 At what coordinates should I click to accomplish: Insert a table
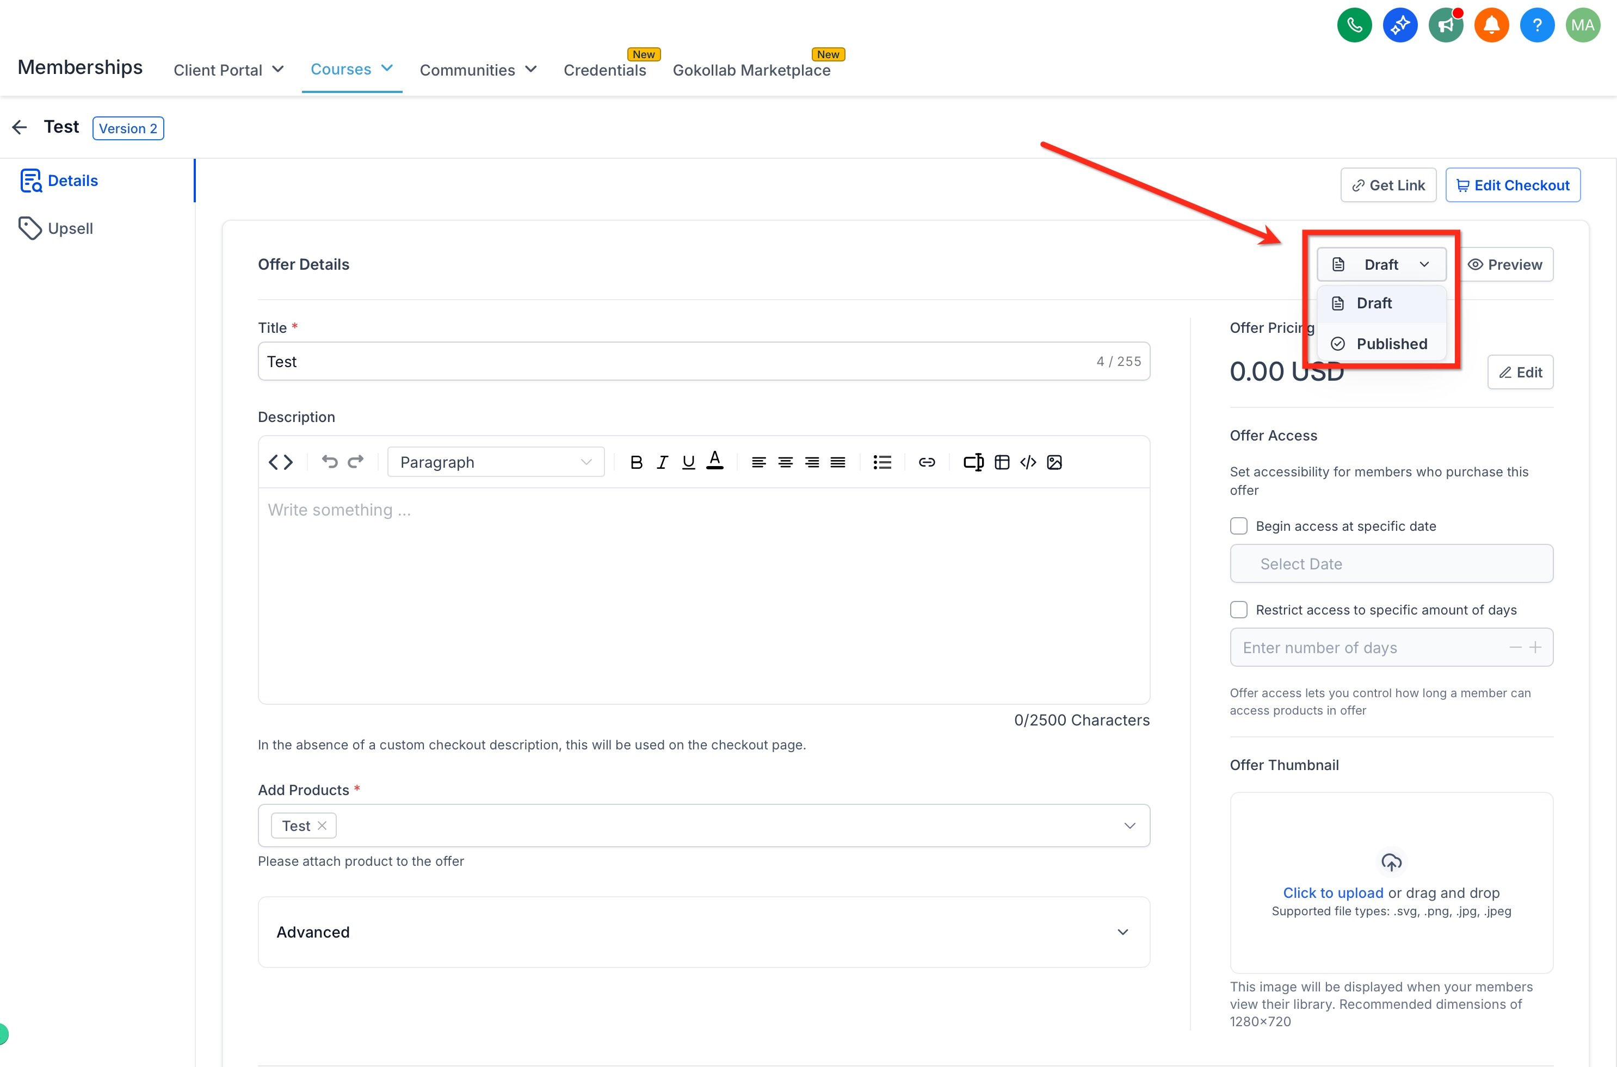click(x=1002, y=462)
